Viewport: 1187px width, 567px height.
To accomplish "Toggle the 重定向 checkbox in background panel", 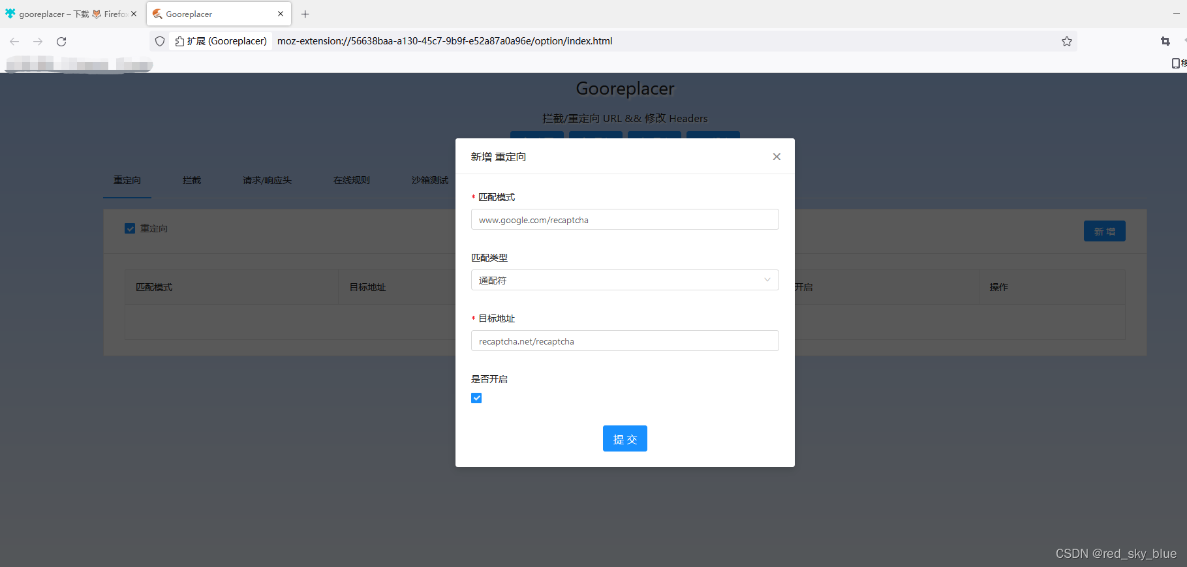I will (130, 228).
